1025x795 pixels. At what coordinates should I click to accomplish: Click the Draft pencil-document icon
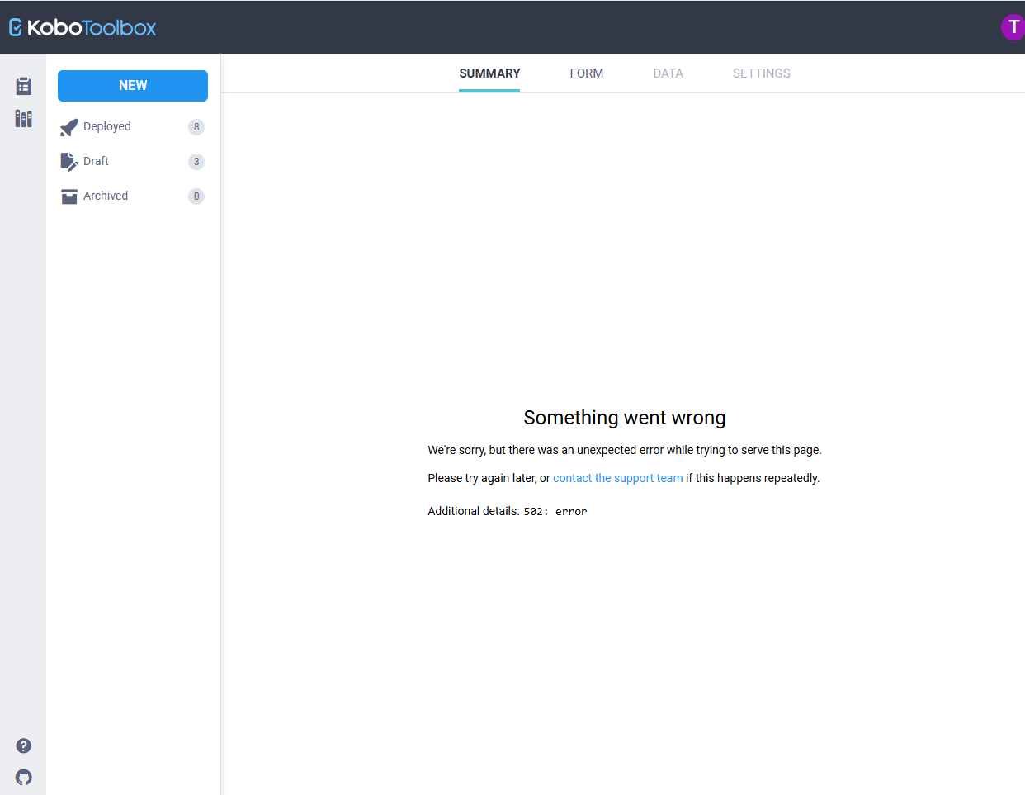tap(69, 162)
